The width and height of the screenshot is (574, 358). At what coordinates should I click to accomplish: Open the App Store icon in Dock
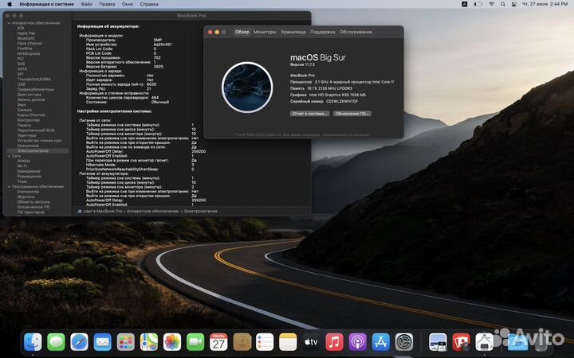point(381,342)
